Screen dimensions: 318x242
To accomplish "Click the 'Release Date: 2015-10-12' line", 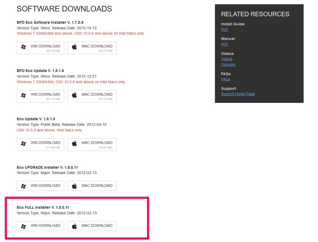I will [x=57, y=28].
